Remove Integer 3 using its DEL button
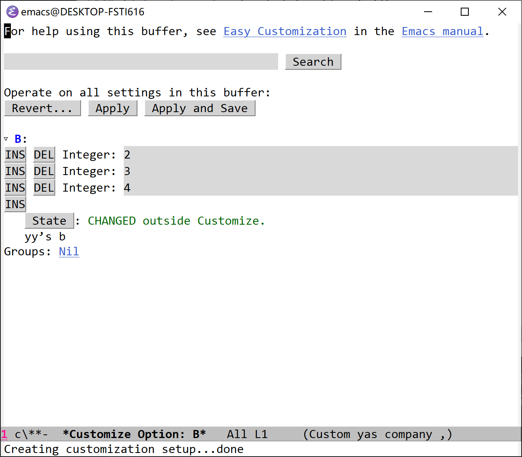The image size is (522, 457). [44, 171]
